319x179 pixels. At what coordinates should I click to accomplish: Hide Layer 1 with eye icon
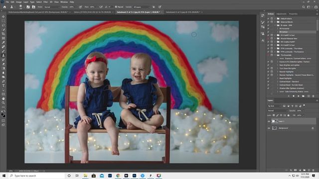[x=269, y=121]
